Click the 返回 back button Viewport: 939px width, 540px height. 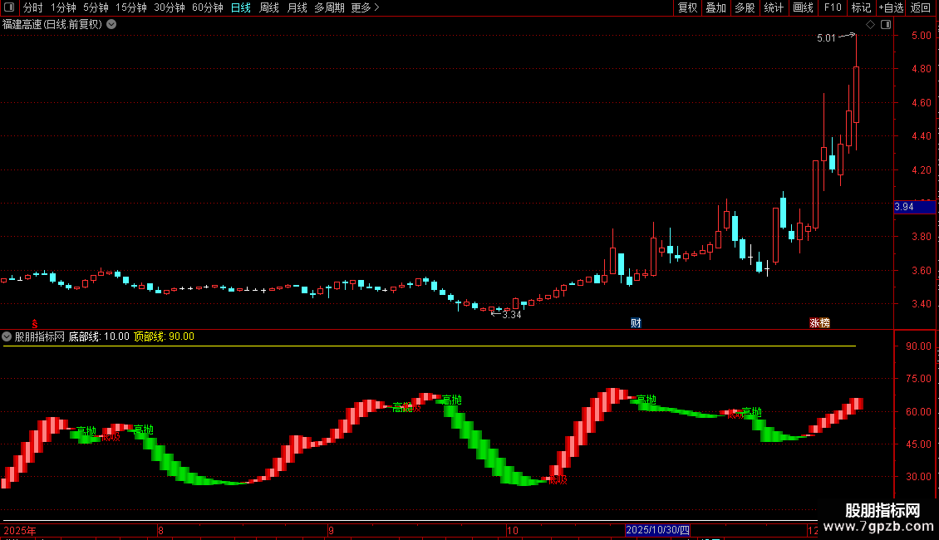tap(921, 7)
